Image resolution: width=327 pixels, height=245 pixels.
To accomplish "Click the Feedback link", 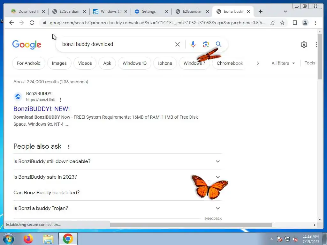I will [x=213, y=218].
